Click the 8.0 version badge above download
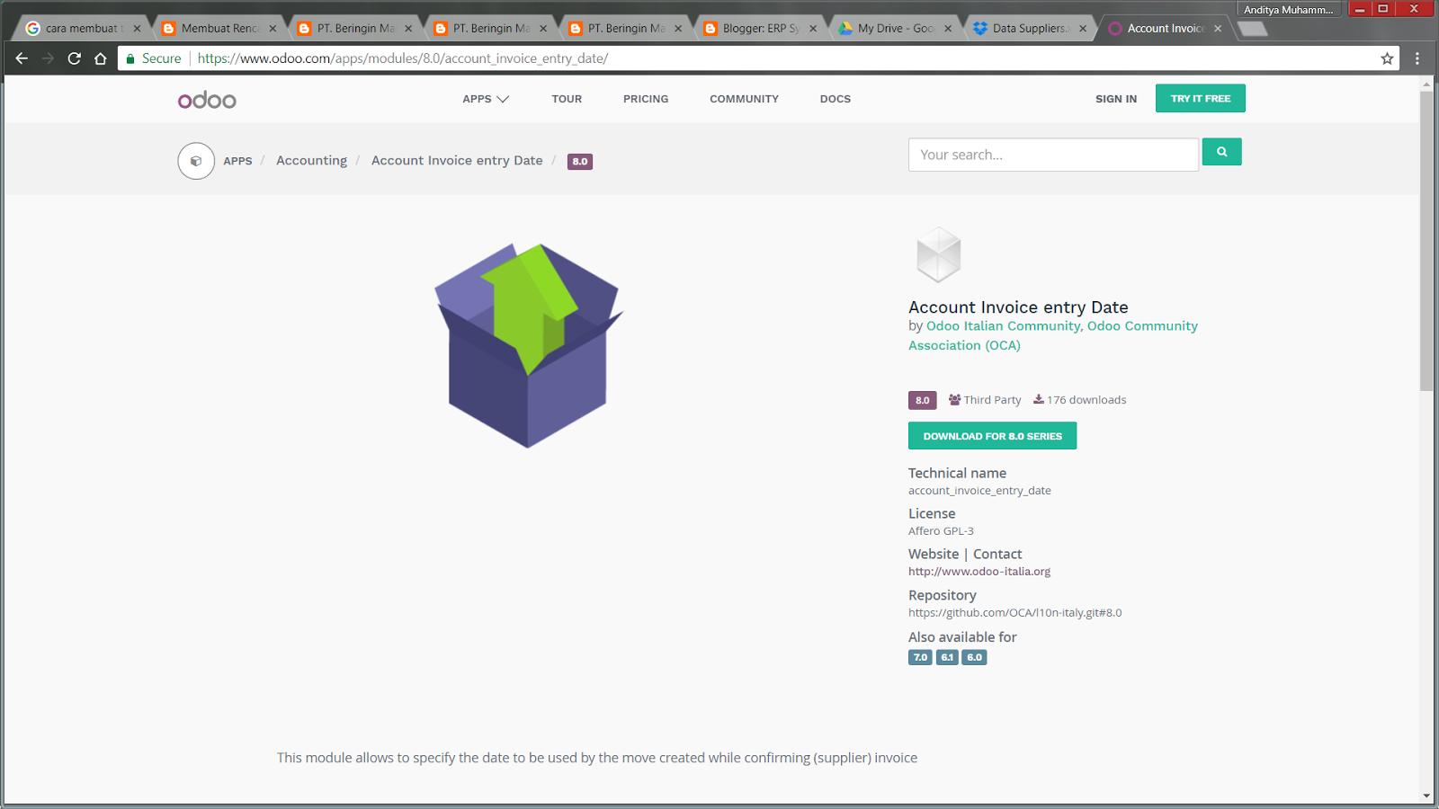1439x809 pixels. (x=923, y=401)
